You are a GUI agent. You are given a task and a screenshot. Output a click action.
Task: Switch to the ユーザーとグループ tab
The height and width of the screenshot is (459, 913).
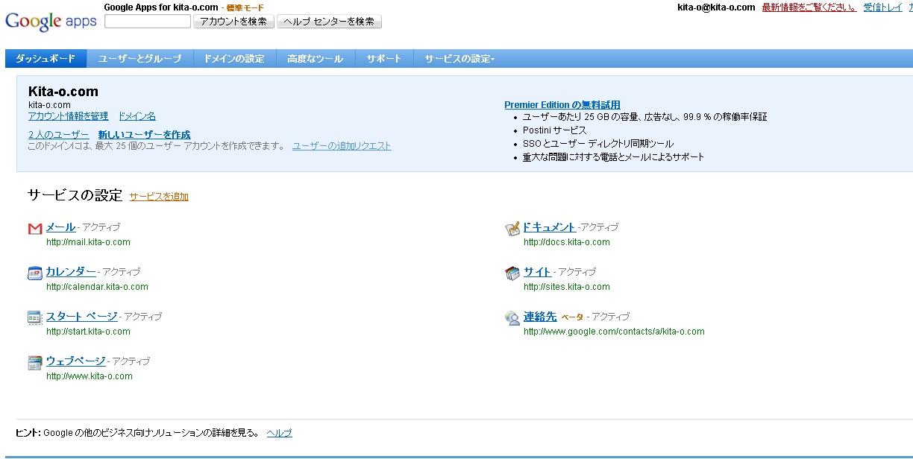point(139,59)
